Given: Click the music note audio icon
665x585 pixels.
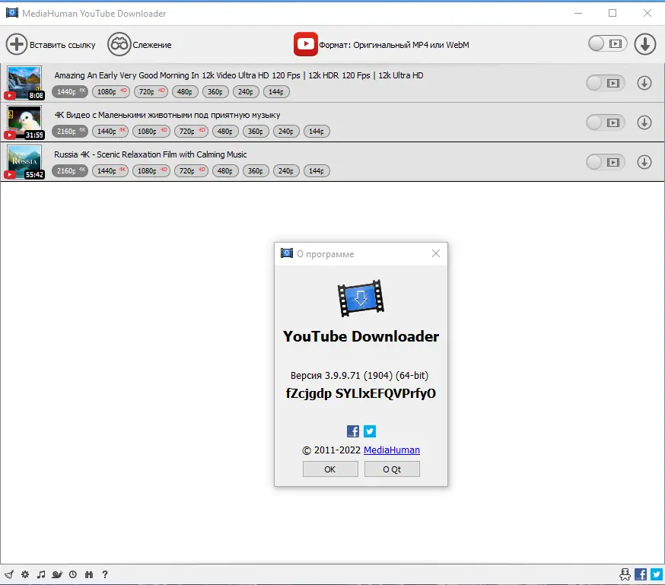Looking at the screenshot, I should pyautogui.click(x=41, y=574).
